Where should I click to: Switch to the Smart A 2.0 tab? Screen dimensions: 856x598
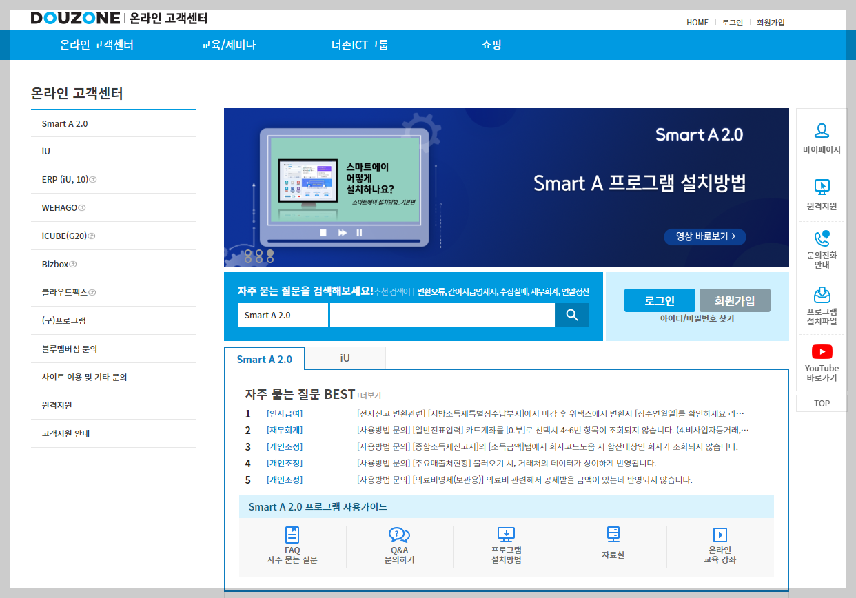click(264, 359)
